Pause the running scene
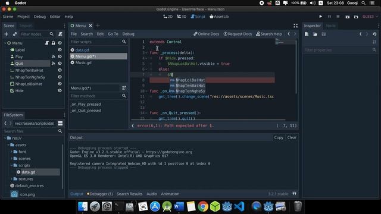This screenshot has height=214, width=381. coord(329,17)
